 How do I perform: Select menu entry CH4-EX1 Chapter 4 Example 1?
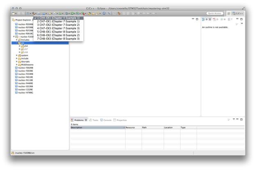tap(58, 18)
